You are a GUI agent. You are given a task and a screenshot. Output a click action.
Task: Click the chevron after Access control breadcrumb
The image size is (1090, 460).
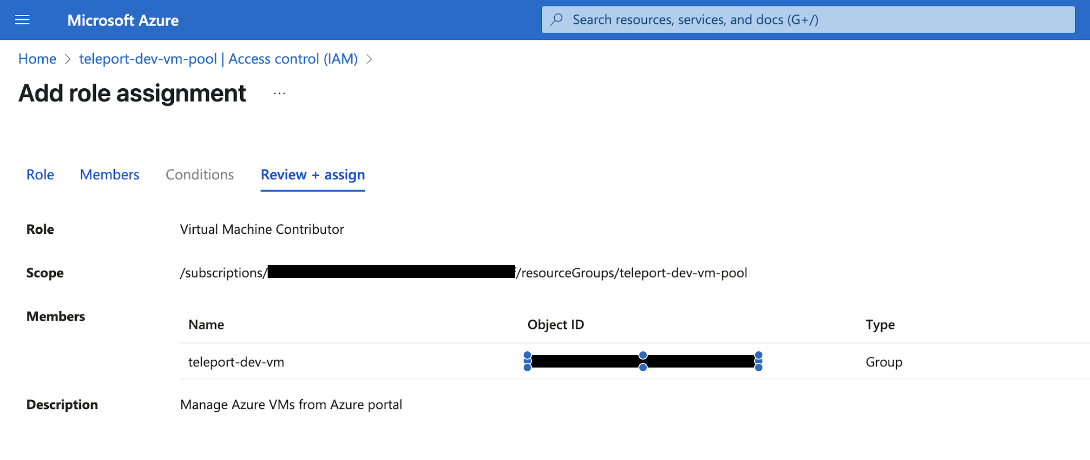(369, 59)
